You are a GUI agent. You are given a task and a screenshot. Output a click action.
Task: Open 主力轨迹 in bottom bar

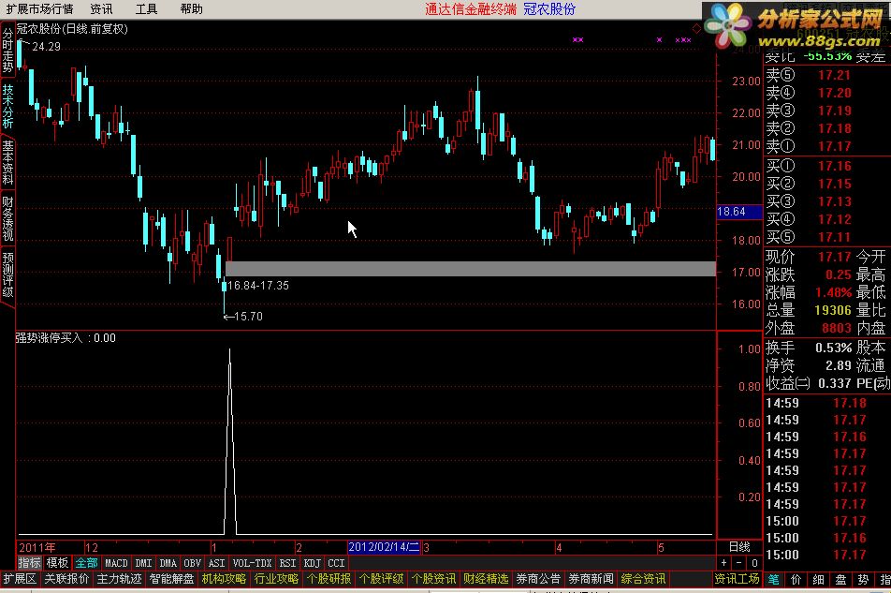[119, 579]
